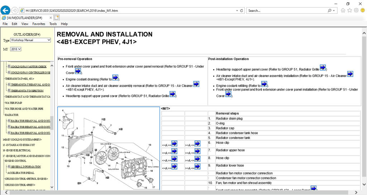Image resolution: width=367 pixels, height=195 pixels.
Task: Open COOLING FAN MOTOR CHECK in the tree
Action: pos(29,67)
